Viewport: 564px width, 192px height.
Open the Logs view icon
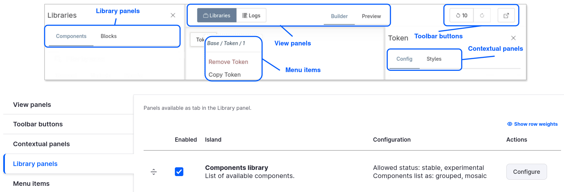pos(244,15)
